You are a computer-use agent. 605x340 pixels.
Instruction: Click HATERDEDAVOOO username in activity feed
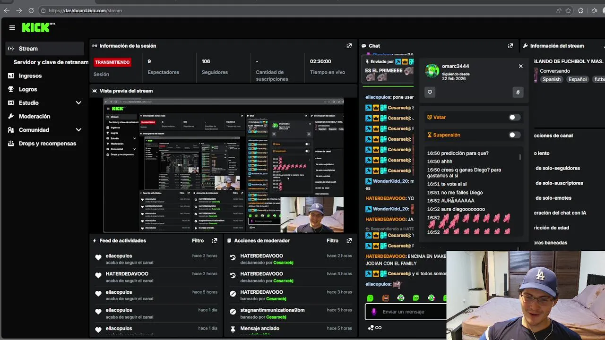click(x=127, y=274)
